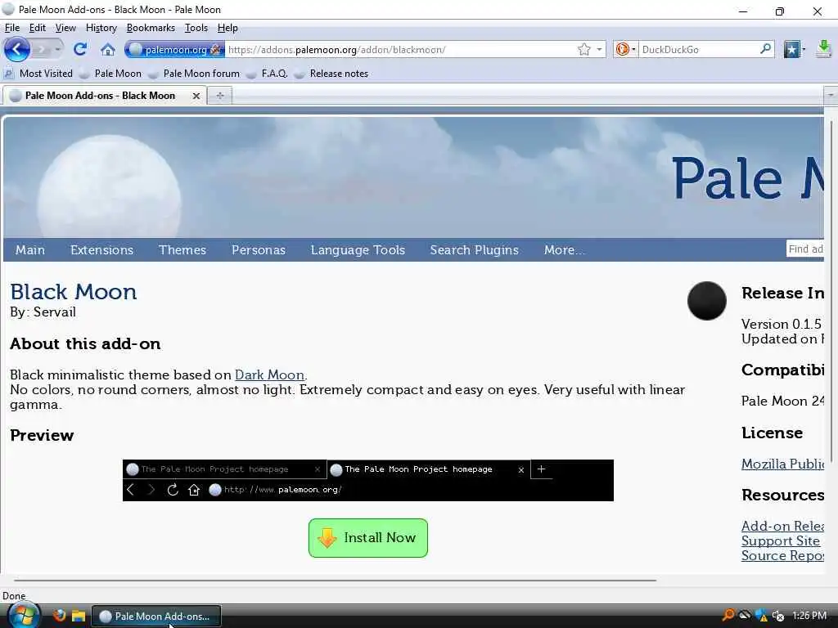This screenshot has height=628, width=838.
Task: Open the Support Site link
Action: tap(780, 541)
